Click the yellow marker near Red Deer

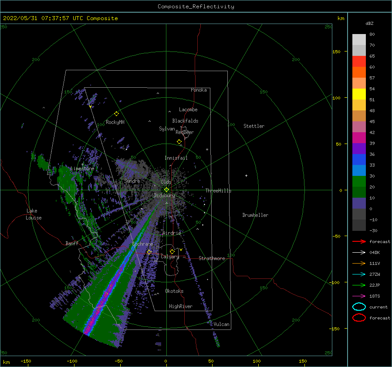point(179,142)
